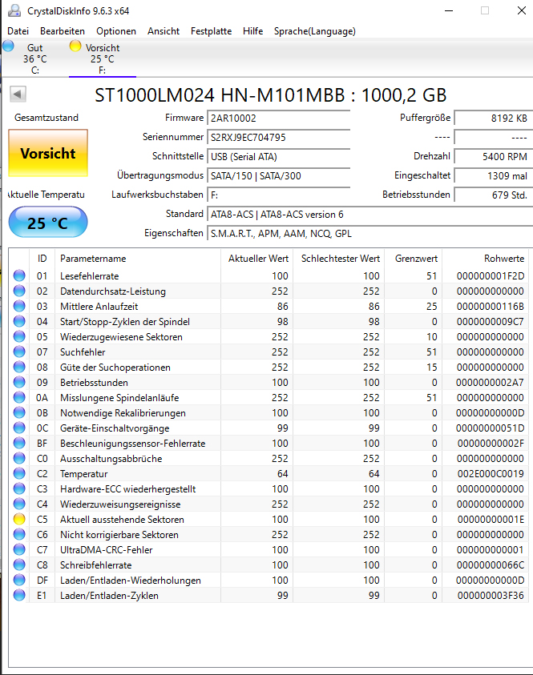Click the CrystalDiskInfo title bar icon
This screenshot has width=533, height=675.
point(14,10)
